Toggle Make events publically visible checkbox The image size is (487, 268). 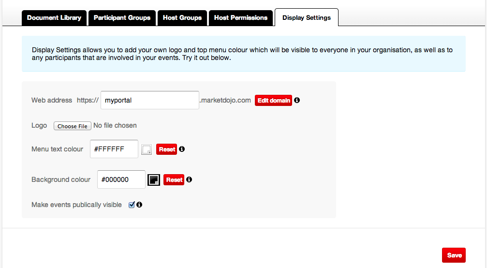point(132,205)
